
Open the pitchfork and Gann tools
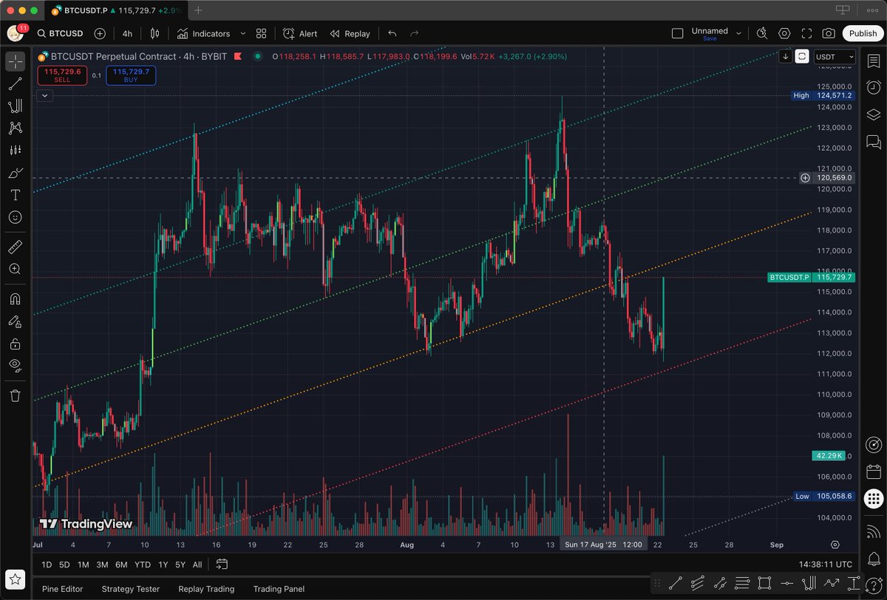15,106
